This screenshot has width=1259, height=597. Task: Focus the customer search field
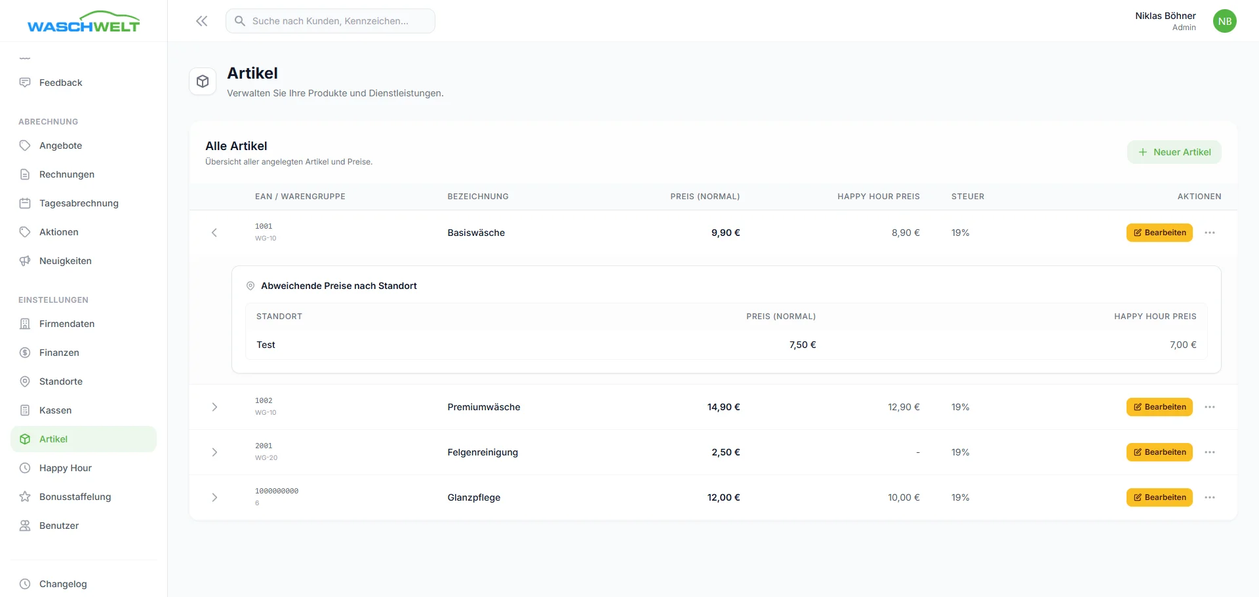click(330, 21)
